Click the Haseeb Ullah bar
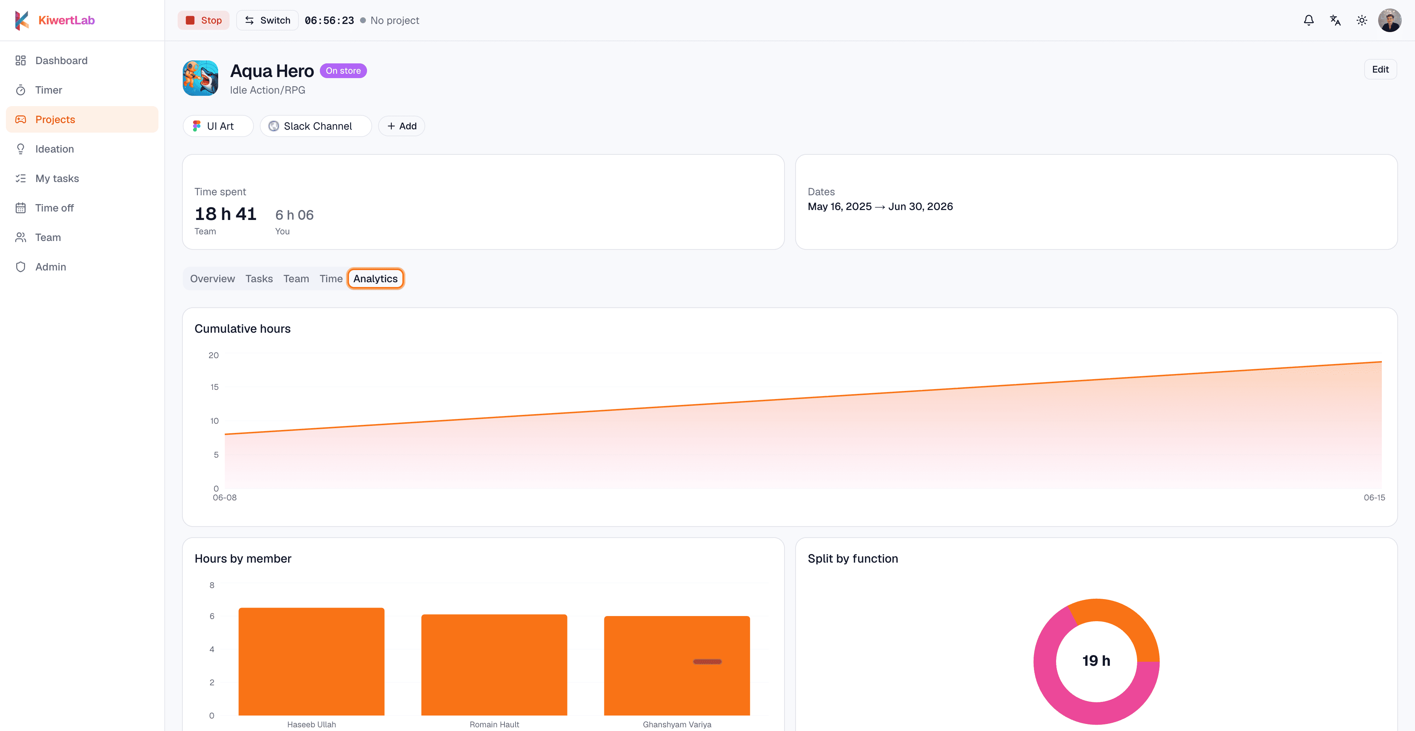This screenshot has width=1415, height=731. pos(311,661)
